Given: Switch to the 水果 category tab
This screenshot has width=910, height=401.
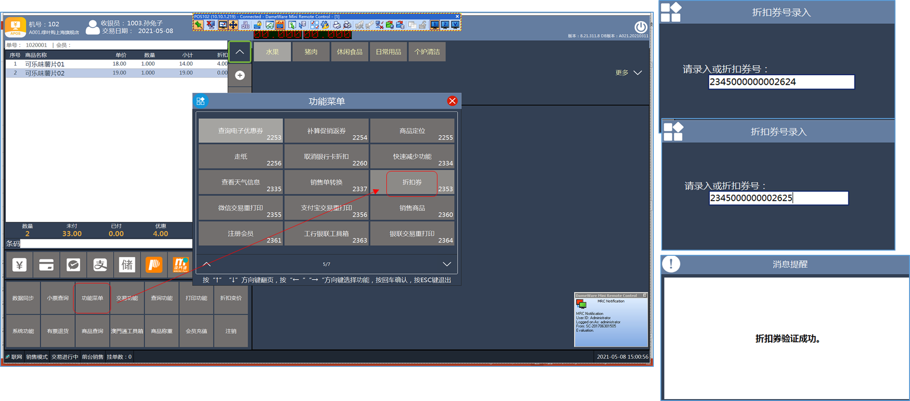Looking at the screenshot, I should point(272,52).
